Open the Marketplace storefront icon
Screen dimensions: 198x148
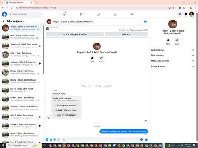[115, 14]
